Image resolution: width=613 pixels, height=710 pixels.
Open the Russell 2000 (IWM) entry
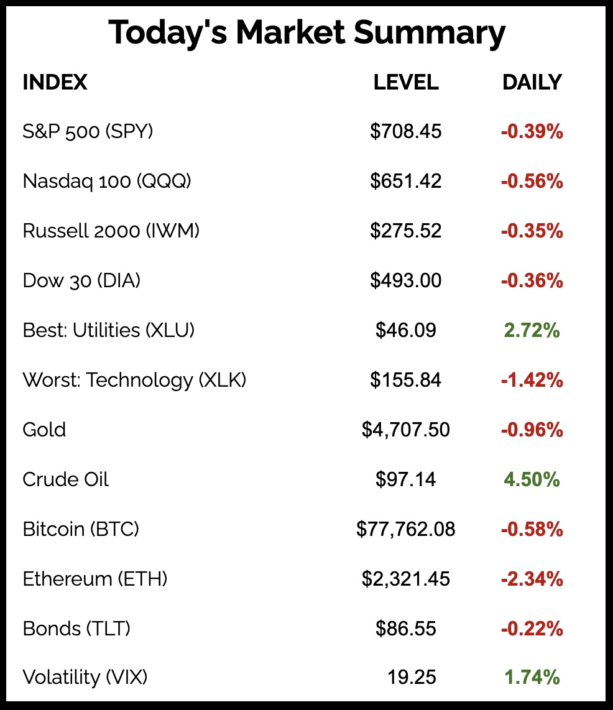[111, 231]
